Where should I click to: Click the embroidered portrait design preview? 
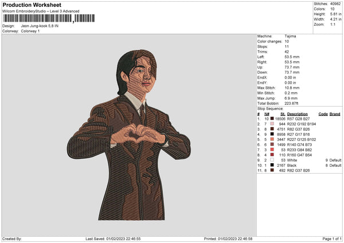point(129,135)
